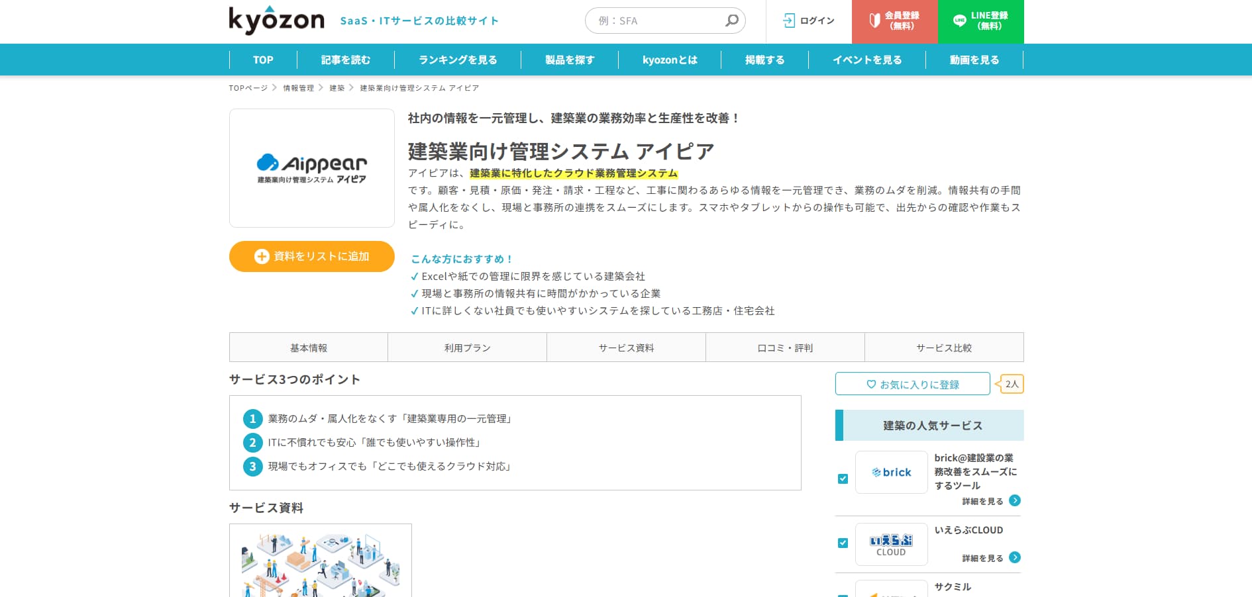Click the heart icon for favorites

click(871, 385)
